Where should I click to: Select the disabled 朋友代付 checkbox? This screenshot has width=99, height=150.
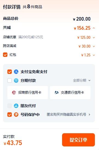[x=10, y=106]
